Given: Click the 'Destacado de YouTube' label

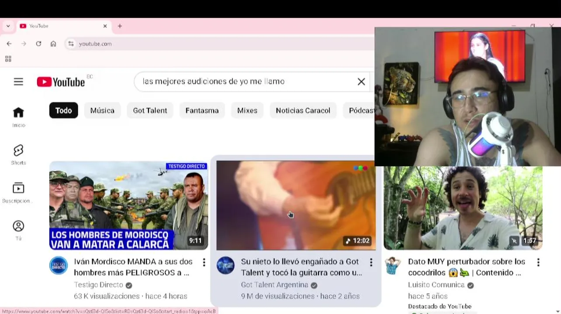Looking at the screenshot, I should (440, 306).
